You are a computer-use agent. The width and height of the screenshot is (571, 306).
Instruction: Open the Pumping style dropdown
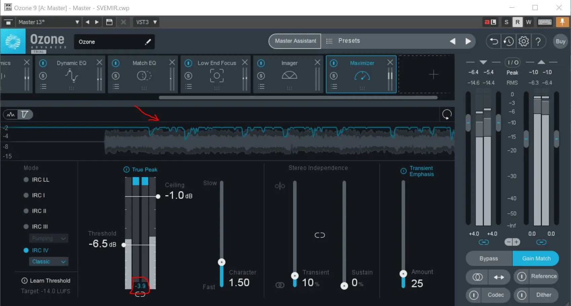(49, 238)
